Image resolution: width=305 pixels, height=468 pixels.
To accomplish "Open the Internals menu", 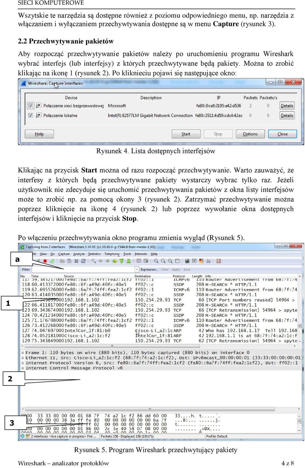I will (141, 254).
